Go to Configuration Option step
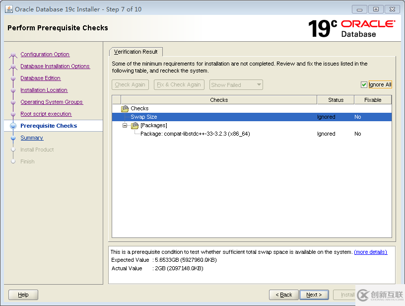This screenshot has width=405, height=306. (45, 54)
